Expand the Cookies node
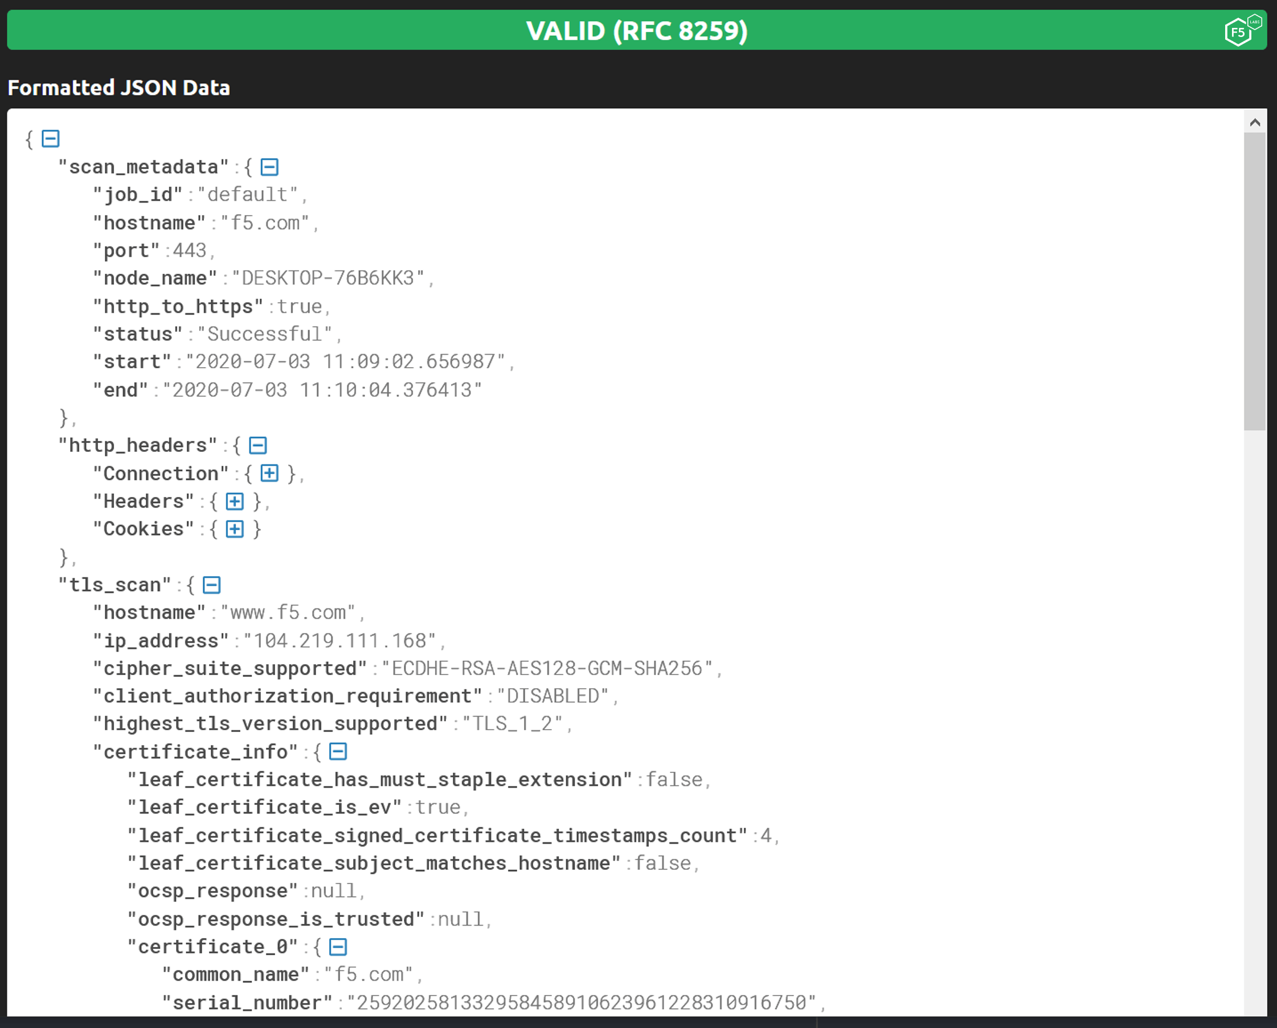This screenshot has width=1277, height=1028. [x=235, y=529]
